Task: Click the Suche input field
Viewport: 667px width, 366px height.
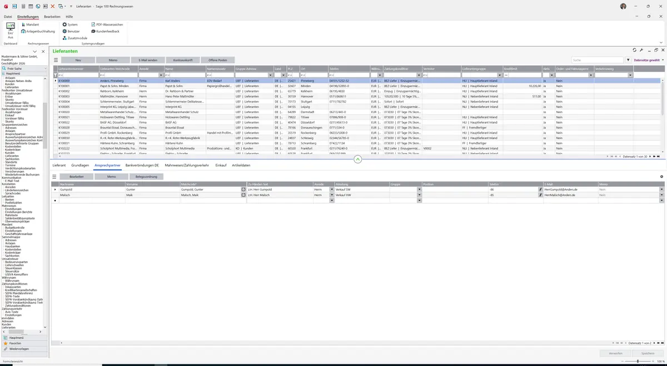Action: [598, 60]
